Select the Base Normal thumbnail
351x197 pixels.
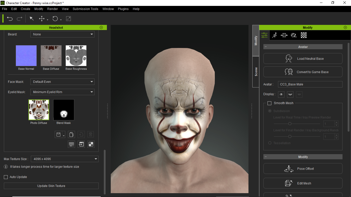coord(26,56)
